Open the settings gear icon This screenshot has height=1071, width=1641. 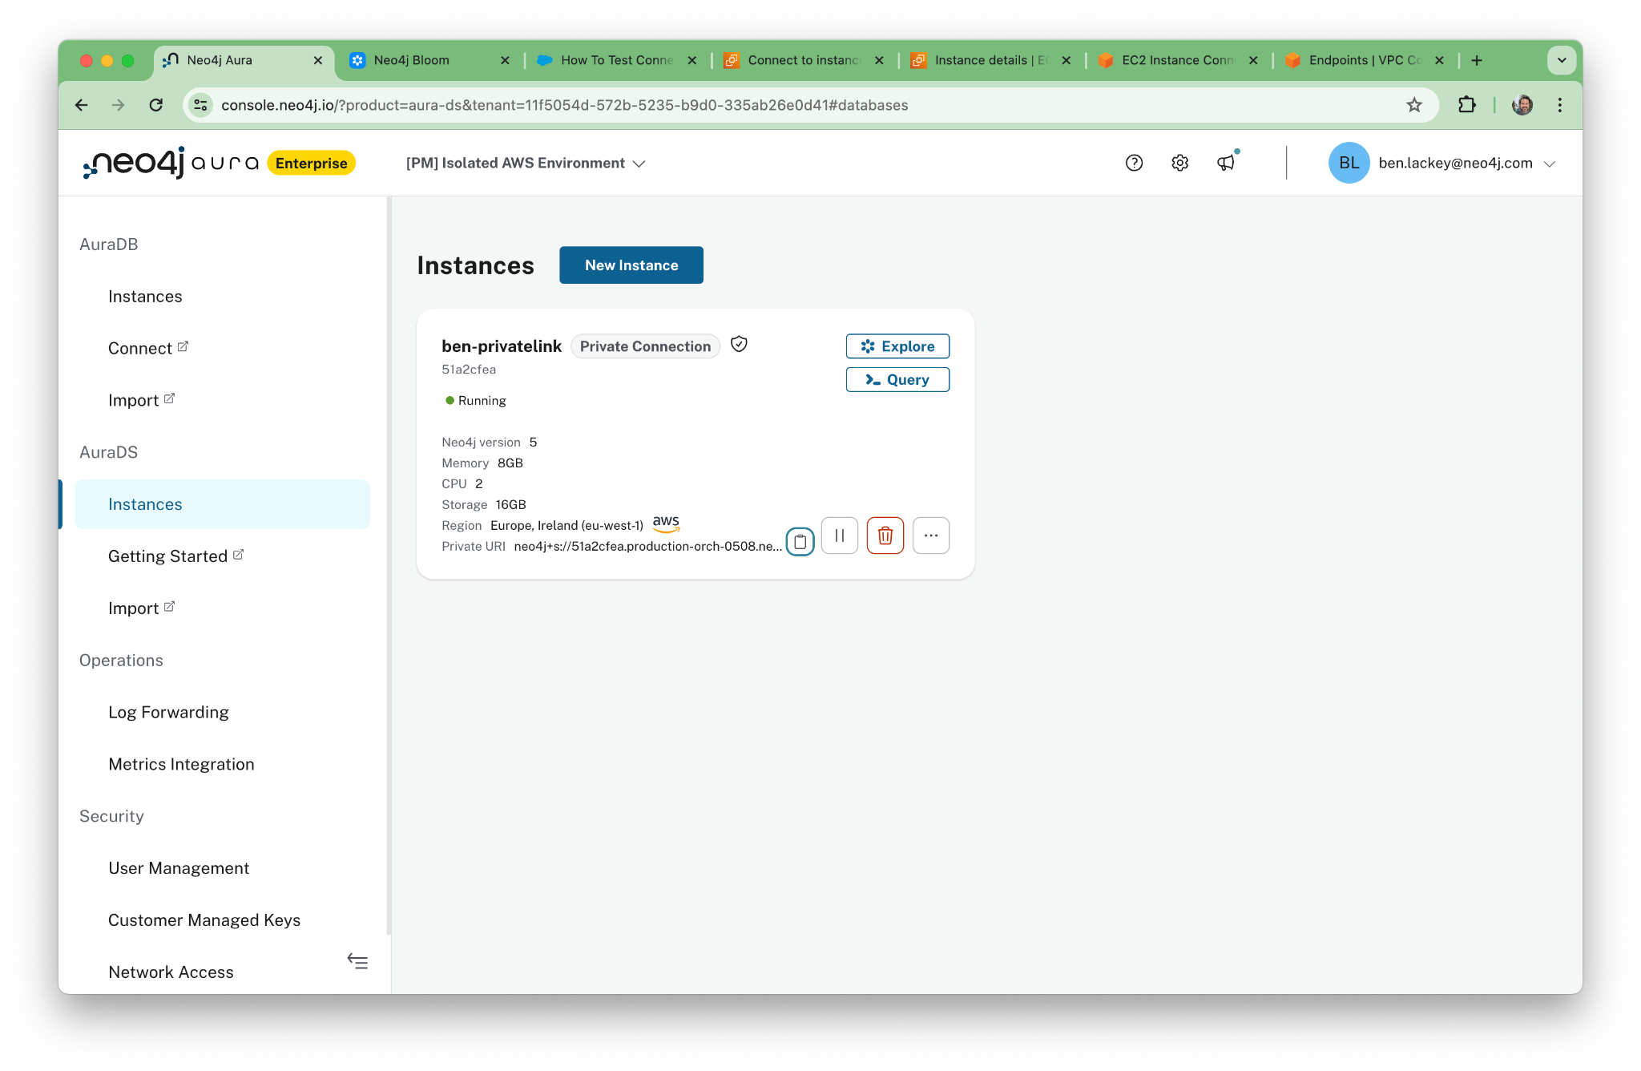pyautogui.click(x=1179, y=163)
